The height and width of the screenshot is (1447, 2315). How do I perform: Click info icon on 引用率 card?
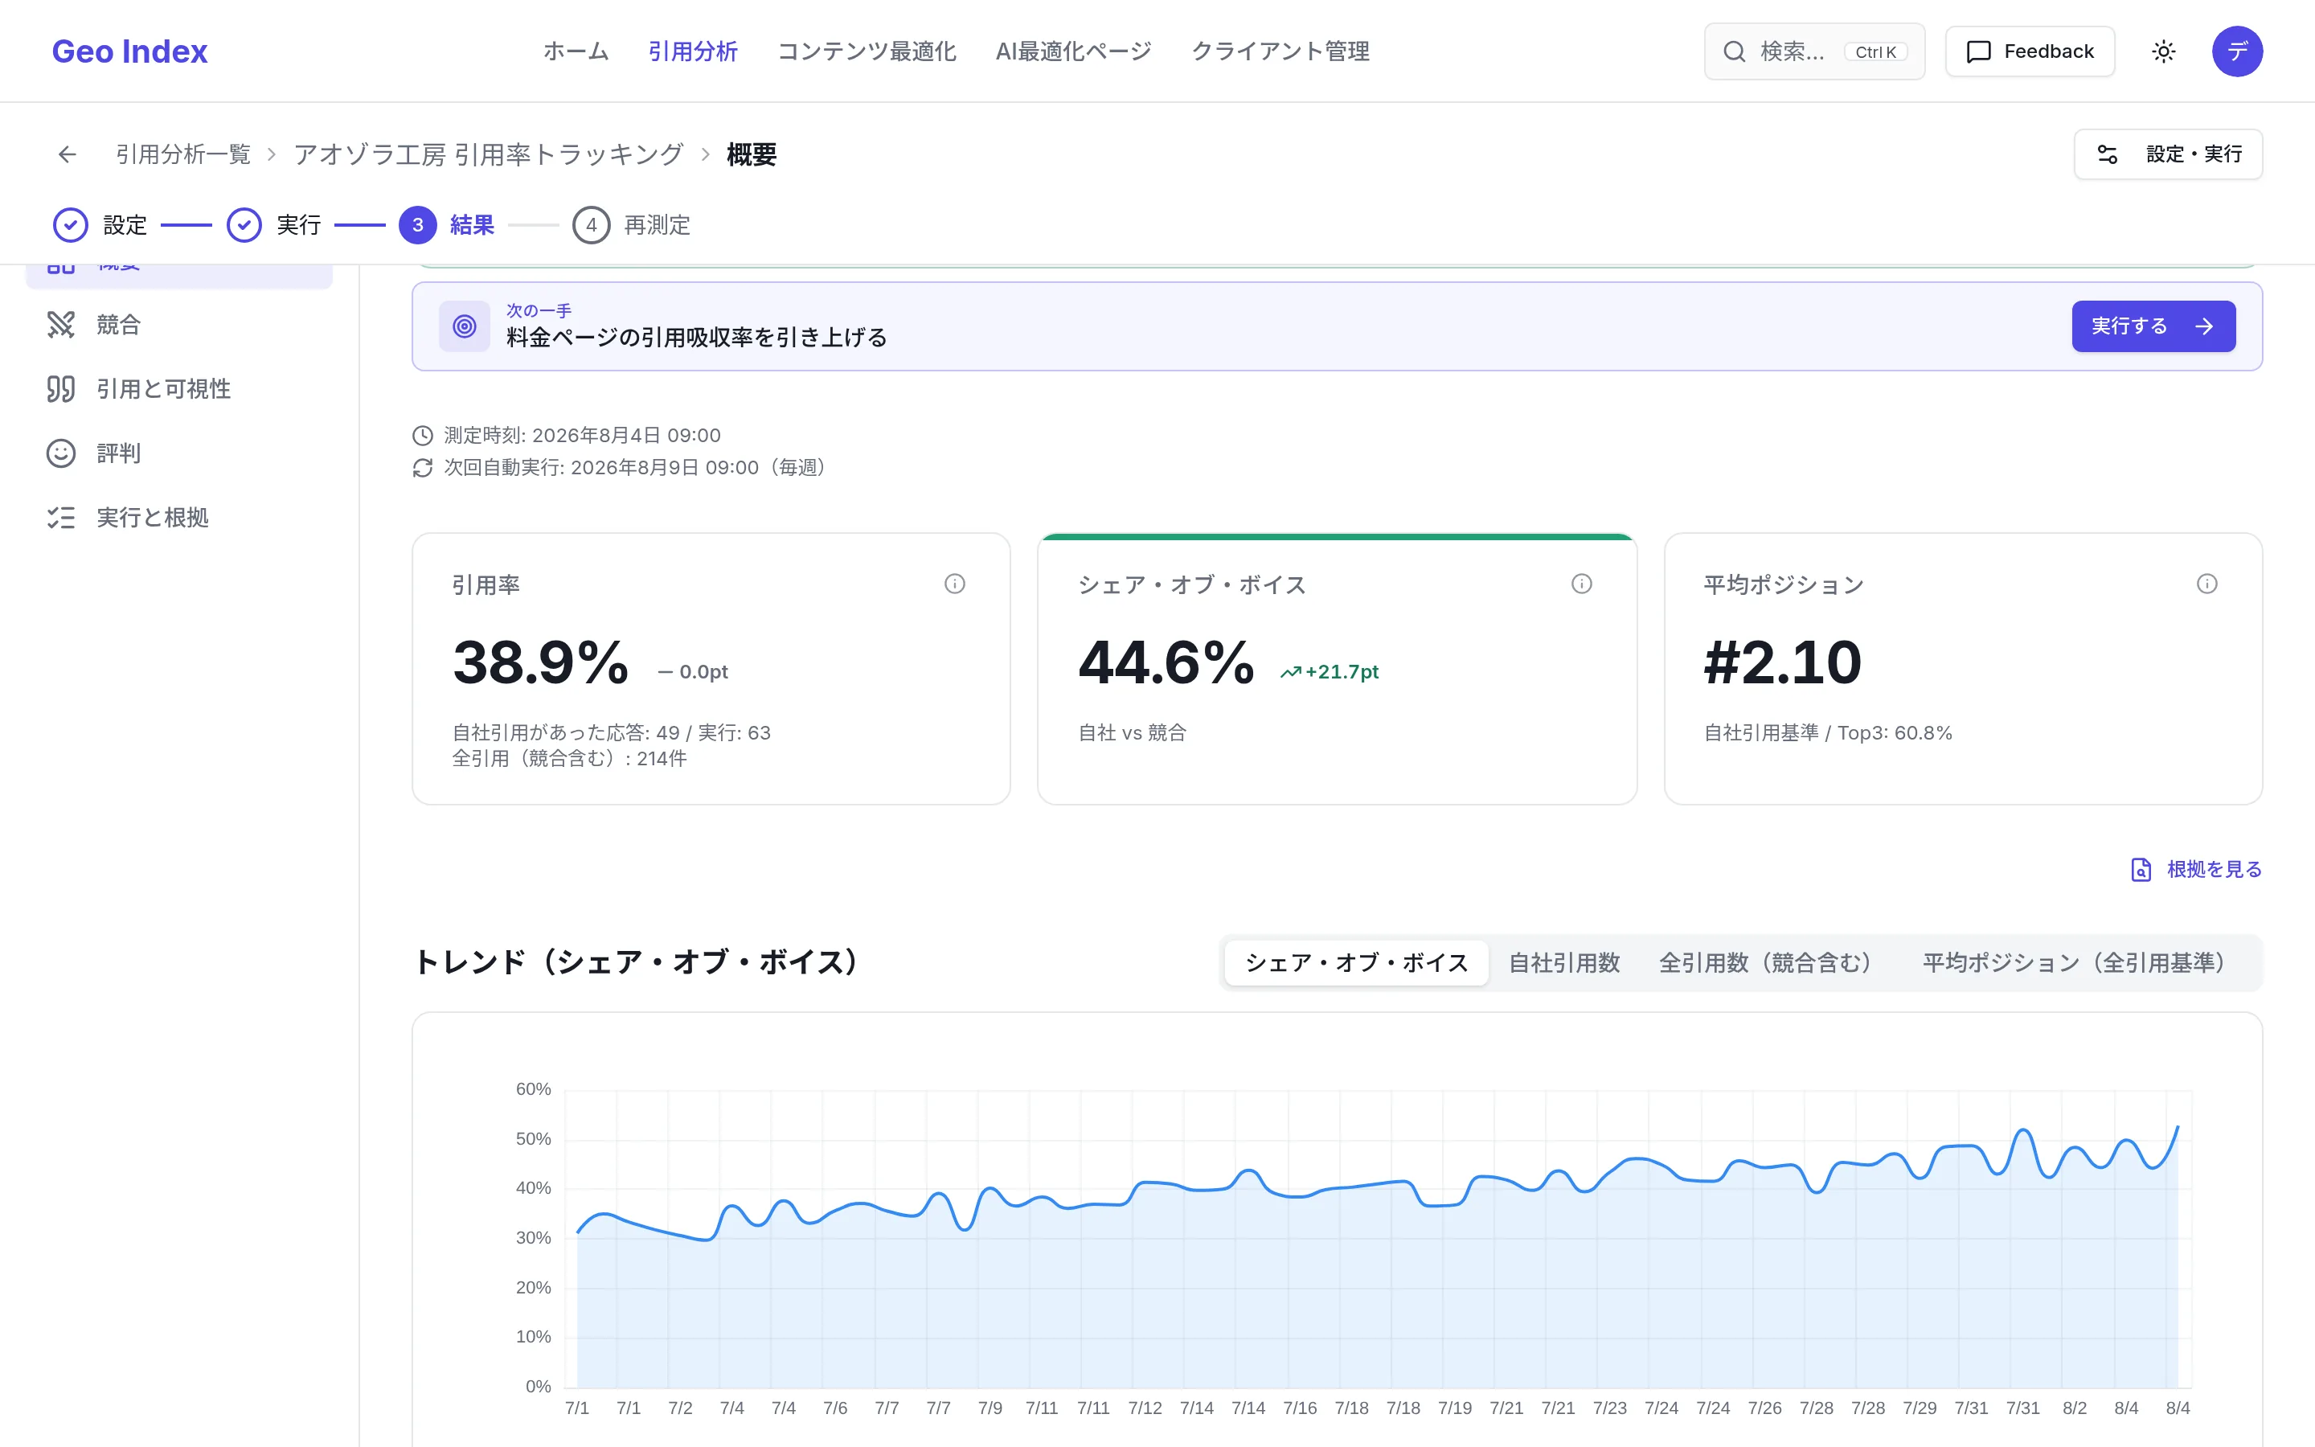point(955,584)
